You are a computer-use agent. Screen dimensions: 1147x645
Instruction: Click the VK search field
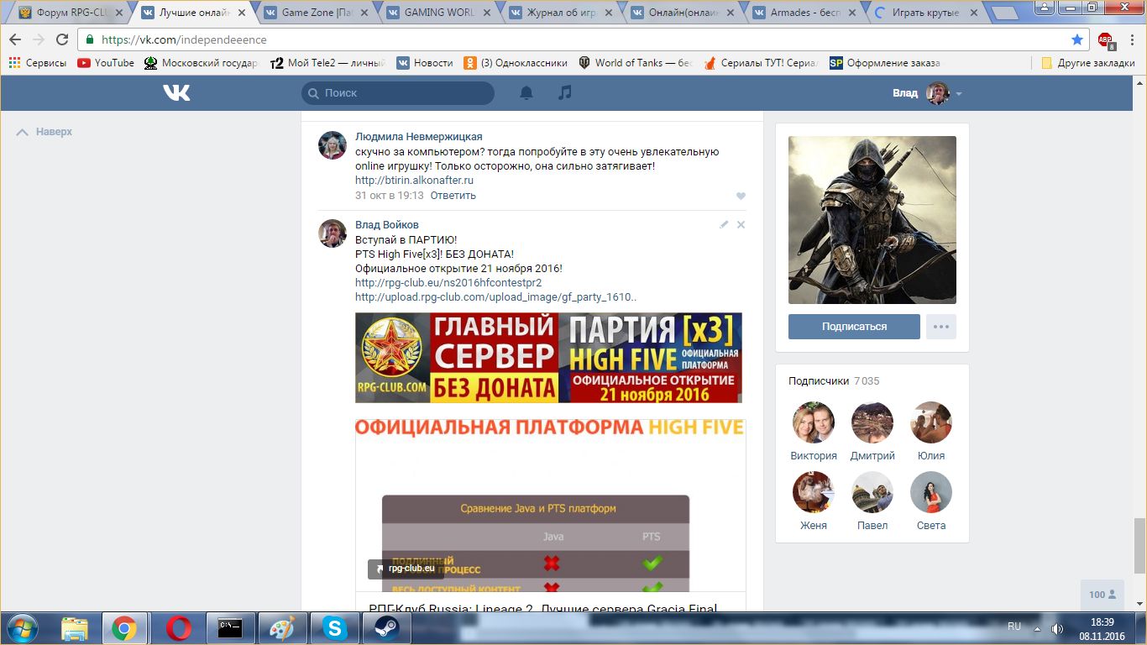point(398,93)
